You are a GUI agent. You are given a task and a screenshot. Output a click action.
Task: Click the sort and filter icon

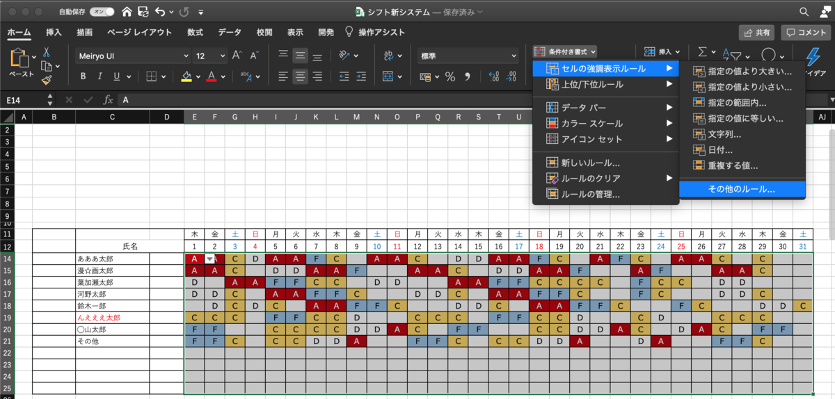[732, 56]
